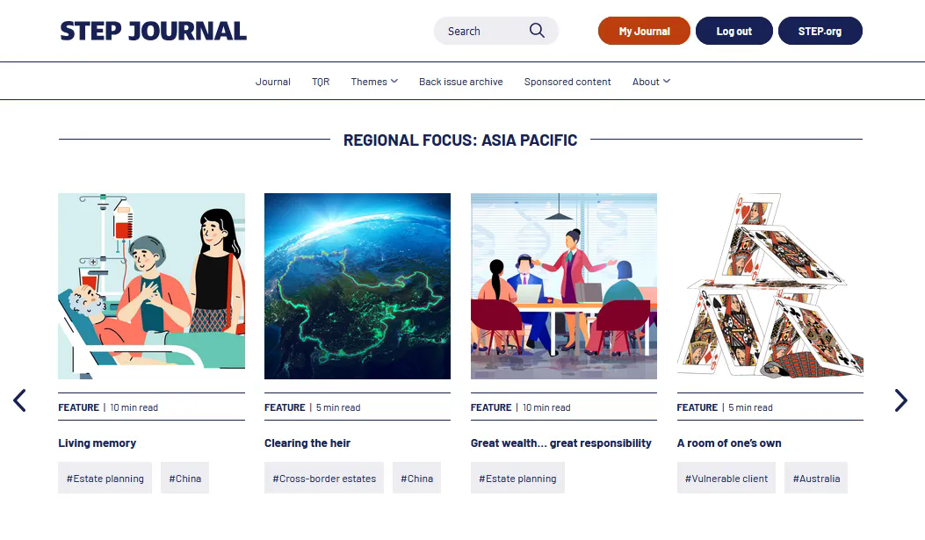Image resolution: width=925 pixels, height=540 pixels.
Task: Visit STEP.org via header button
Action: (x=820, y=31)
